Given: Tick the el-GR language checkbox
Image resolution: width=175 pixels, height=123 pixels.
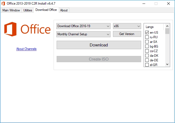Looking at the screenshot, I should pyautogui.click(x=147, y=65).
